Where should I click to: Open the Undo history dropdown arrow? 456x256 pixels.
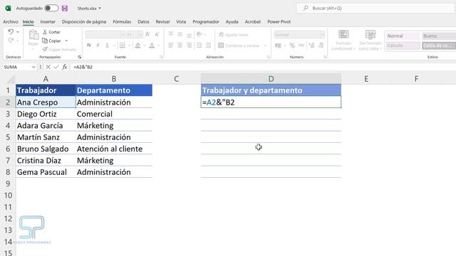tap(17, 31)
